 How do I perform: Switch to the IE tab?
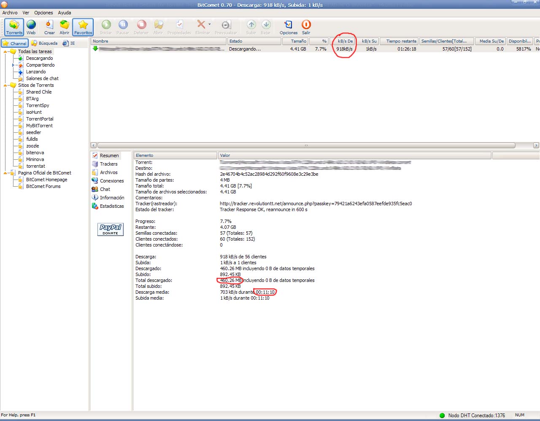pos(69,43)
